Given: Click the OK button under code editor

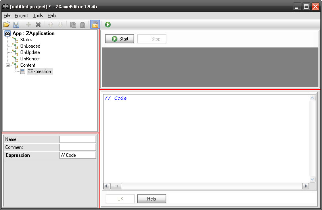Looking at the screenshot, I should (x=120, y=199).
